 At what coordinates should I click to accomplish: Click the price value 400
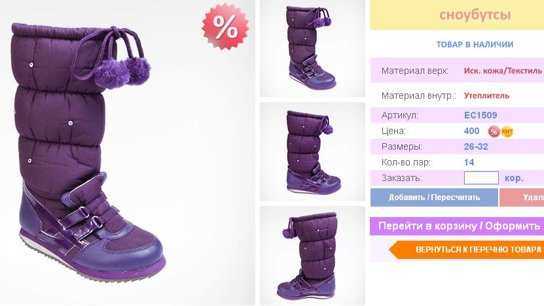click(471, 131)
